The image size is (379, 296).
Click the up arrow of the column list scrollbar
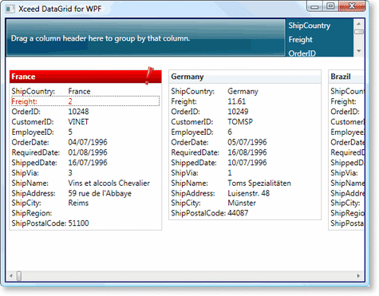[359, 24]
